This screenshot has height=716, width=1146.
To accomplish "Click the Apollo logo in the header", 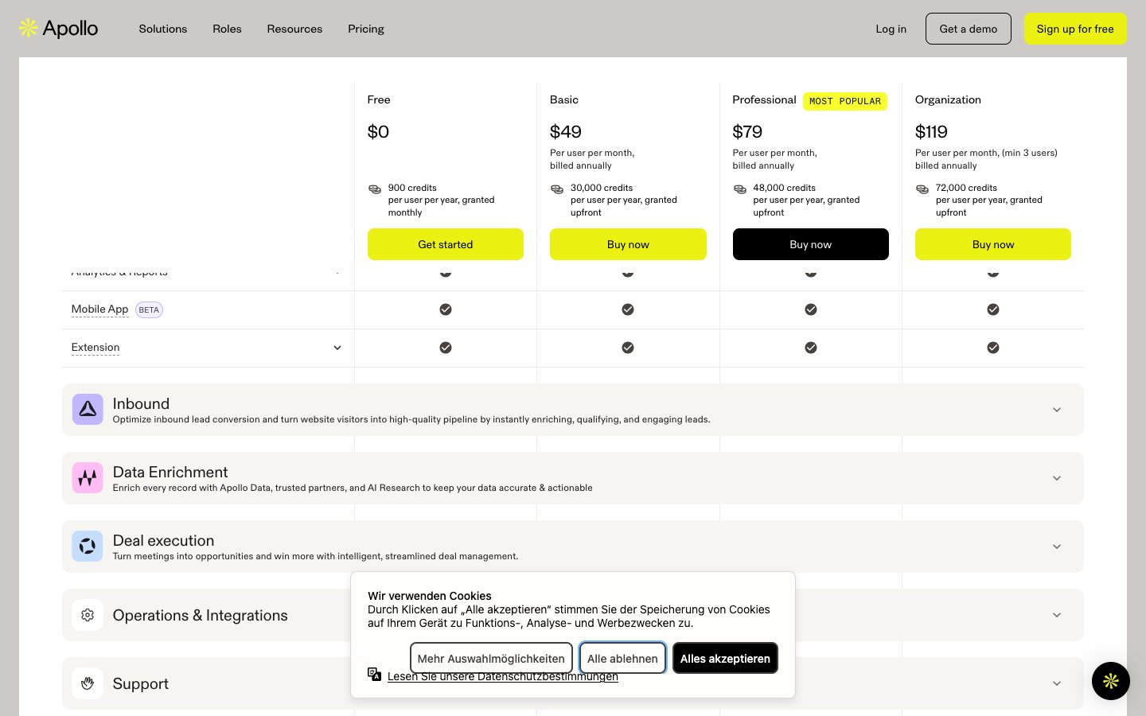I will point(58,29).
